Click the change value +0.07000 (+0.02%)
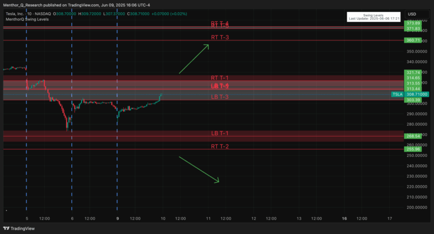Image resolution: width=434 pixels, height=234 pixels. [169, 14]
